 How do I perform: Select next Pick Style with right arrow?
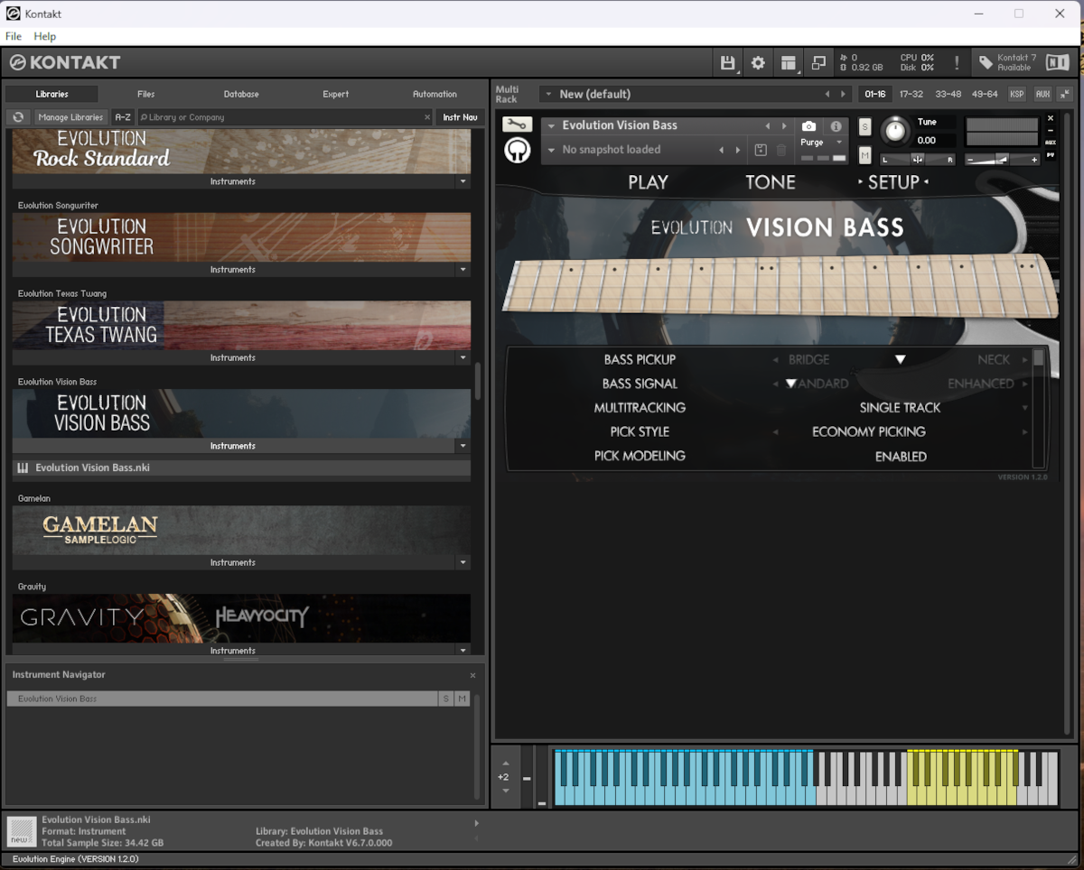point(1025,432)
